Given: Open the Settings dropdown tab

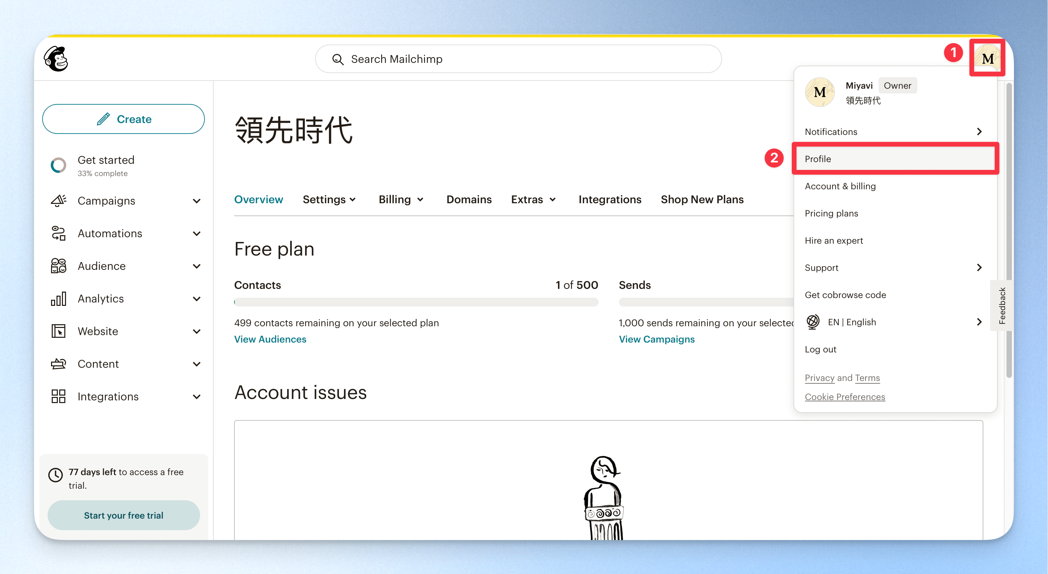Looking at the screenshot, I should click(329, 199).
